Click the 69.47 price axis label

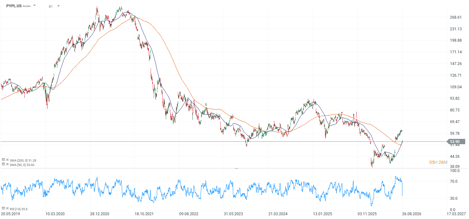point(454,122)
